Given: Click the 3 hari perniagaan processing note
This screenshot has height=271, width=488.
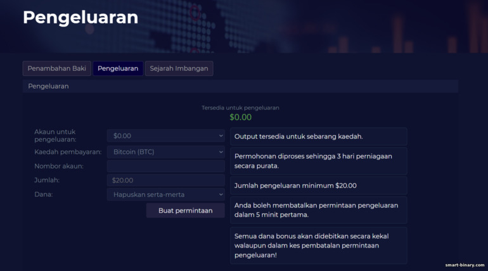Looking at the screenshot, I should click(319, 161).
